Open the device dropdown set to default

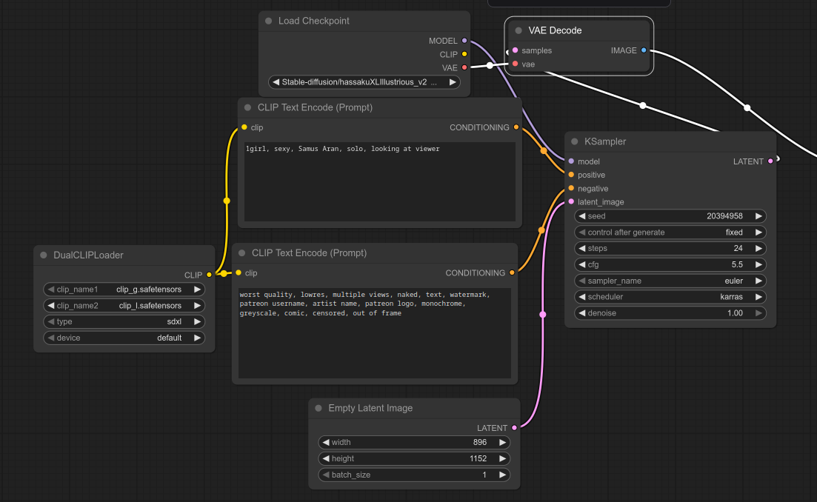[x=124, y=338]
